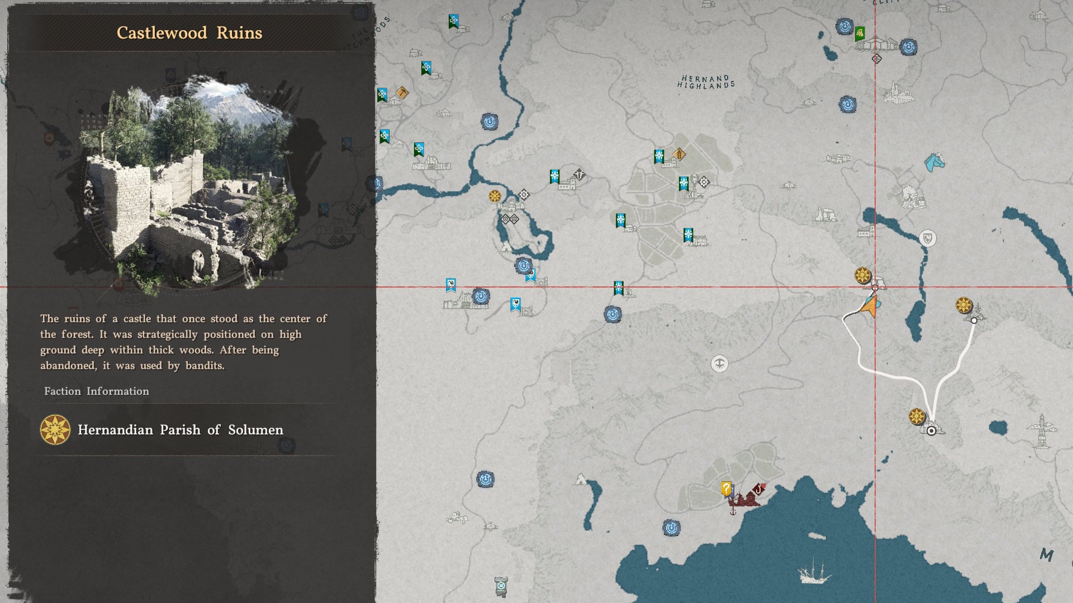
Task: Select the gold wheat farm marker below Hernand Highlands
Action: pos(678,155)
